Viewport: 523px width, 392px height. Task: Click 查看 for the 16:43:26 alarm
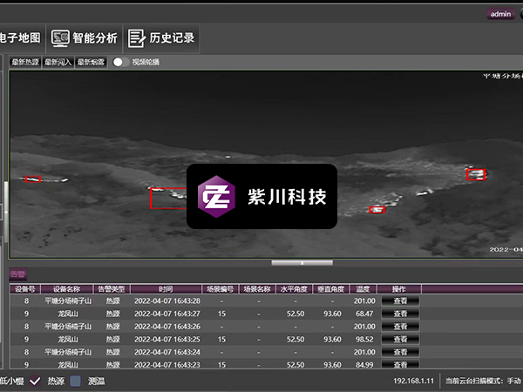(x=400, y=327)
